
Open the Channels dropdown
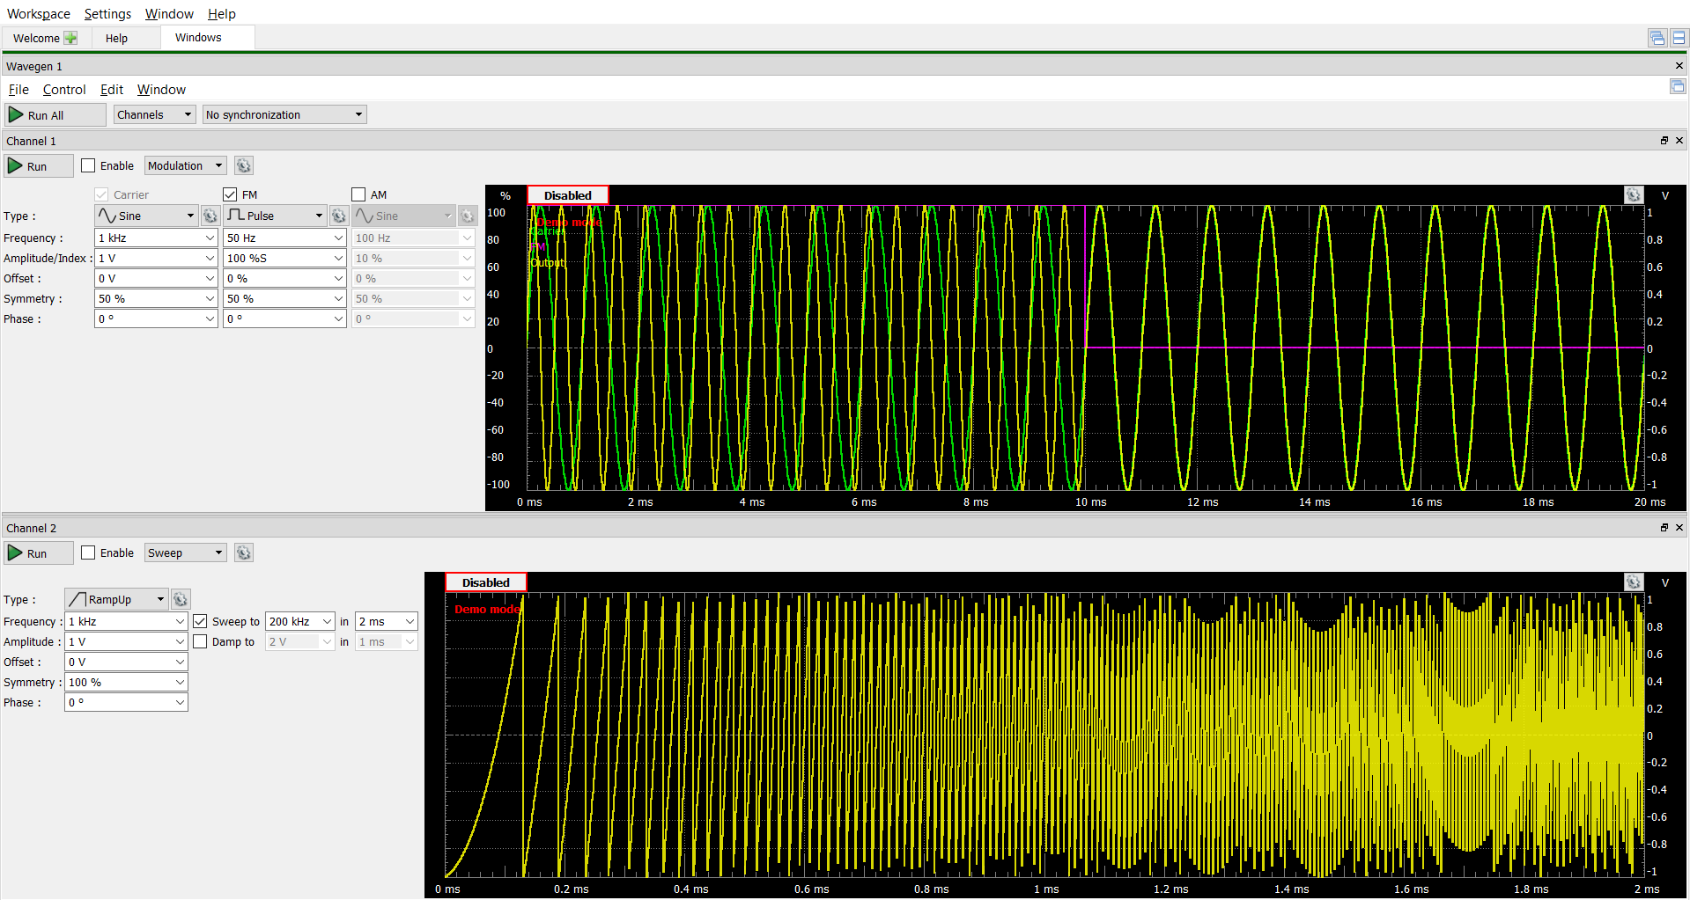pyautogui.click(x=154, y=114)
